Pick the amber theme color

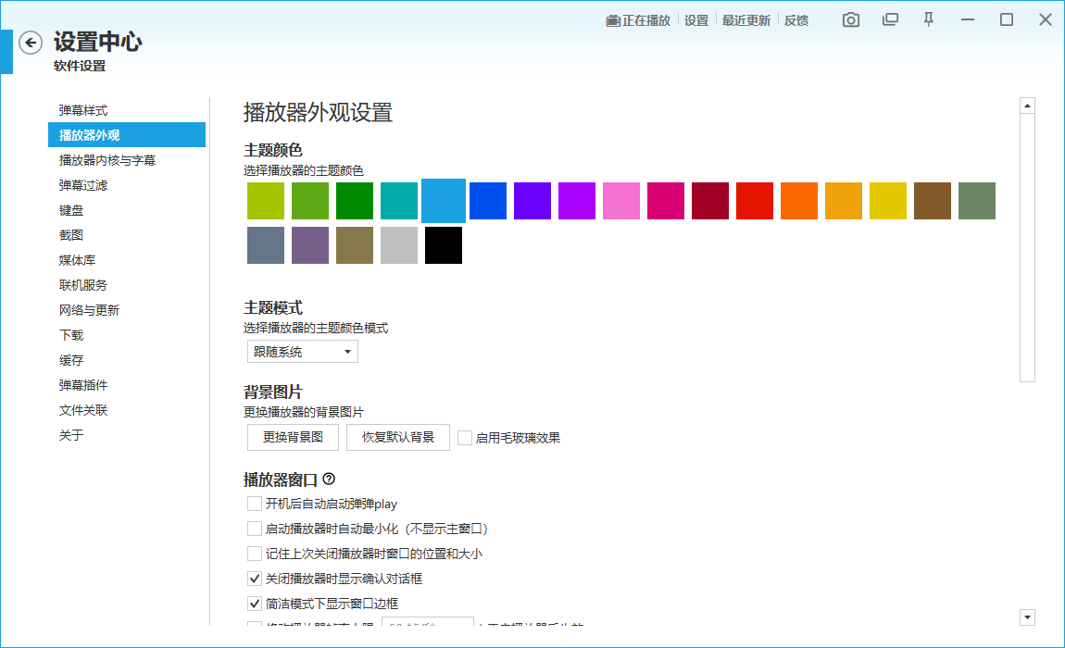(844, 201)
